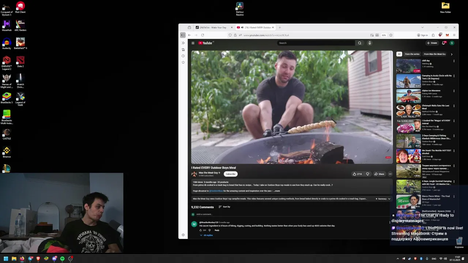
Task: Open the sidebar AI sparkle icon
Action: [183, 43]
